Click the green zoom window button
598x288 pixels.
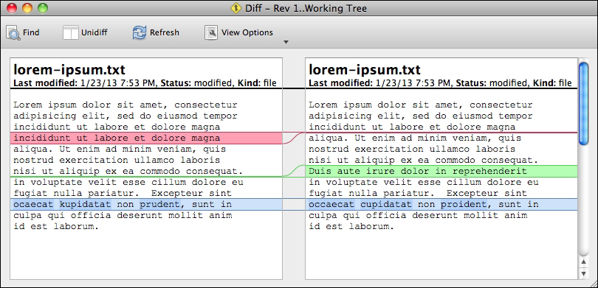point(43,8)
